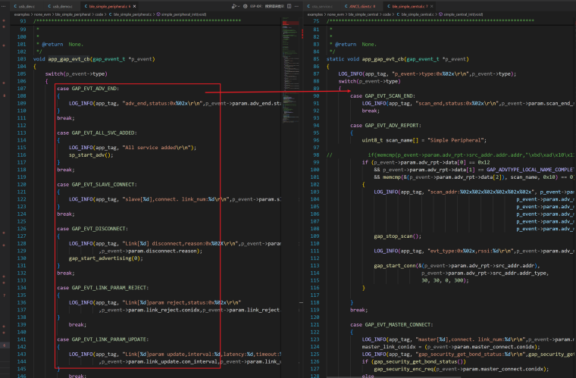Image resolution: width=576 pixels, height=378 pixels.
Task: Click the Run/Debug icon in editor toolbar
Action: coord(233,6)
